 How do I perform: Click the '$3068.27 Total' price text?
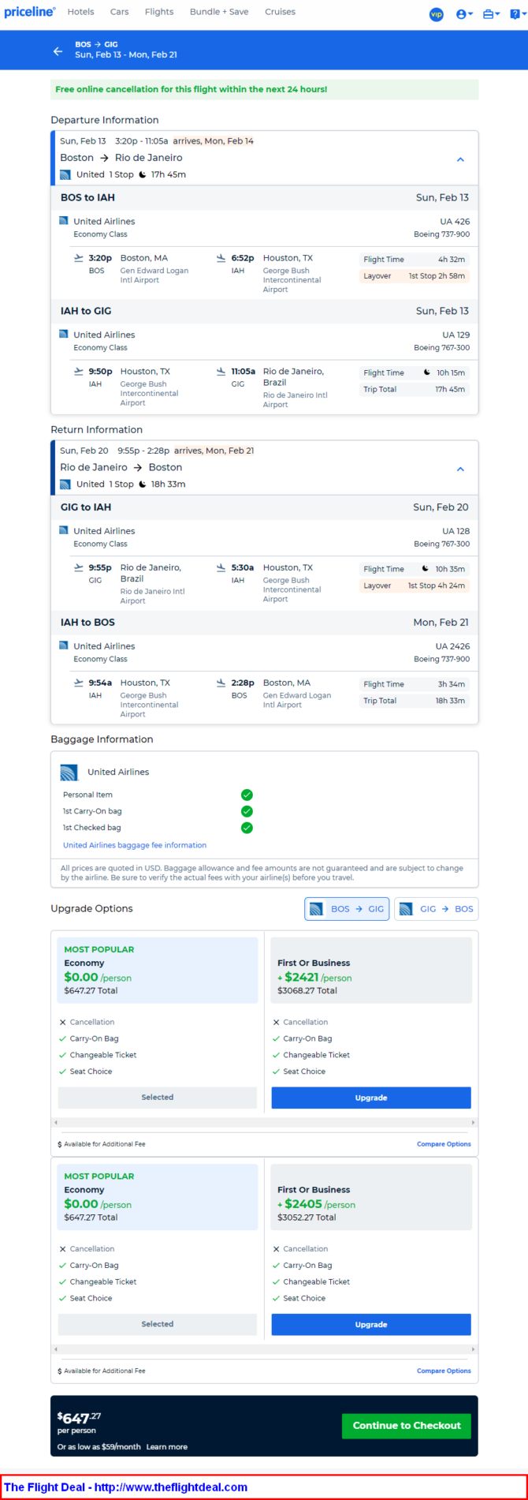pos(307,990)
